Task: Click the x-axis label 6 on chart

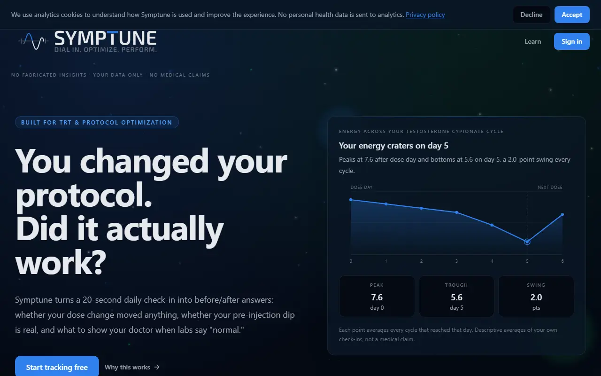Action: [x=562, y=261]
